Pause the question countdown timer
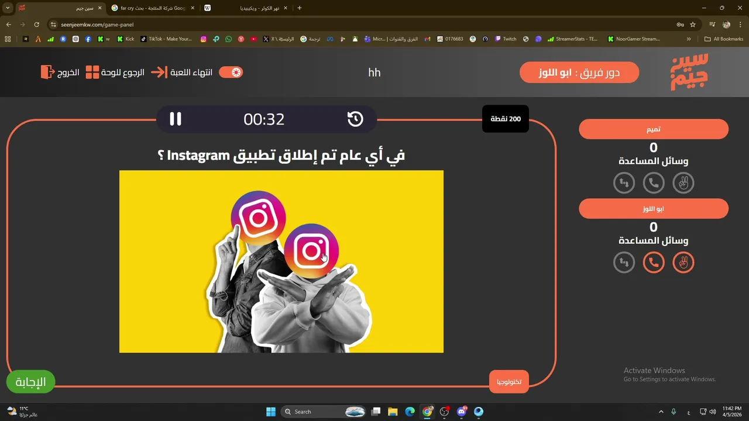This screenshot has height=421, width=749. [x=176, y=119]
